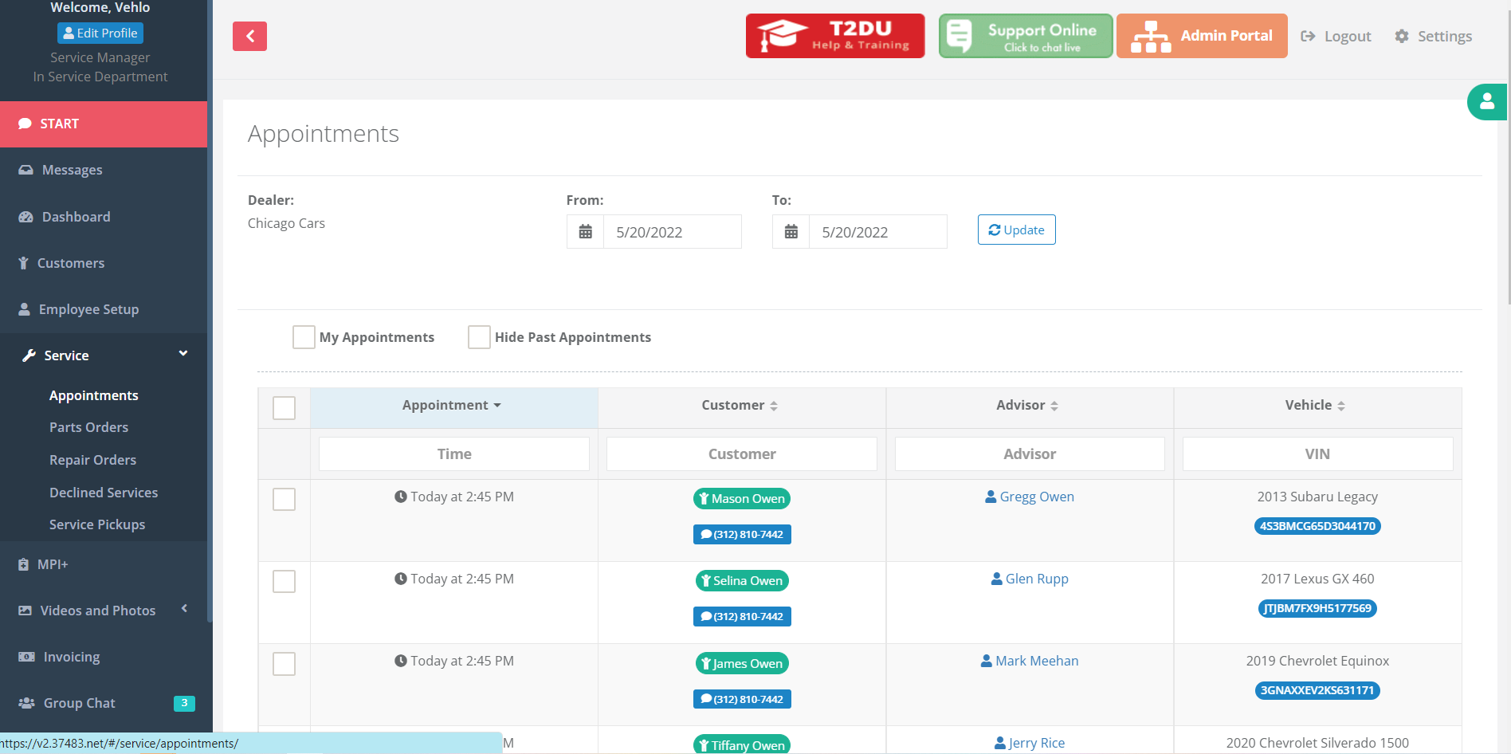Click the Service wrench icon

pos(29,355)
